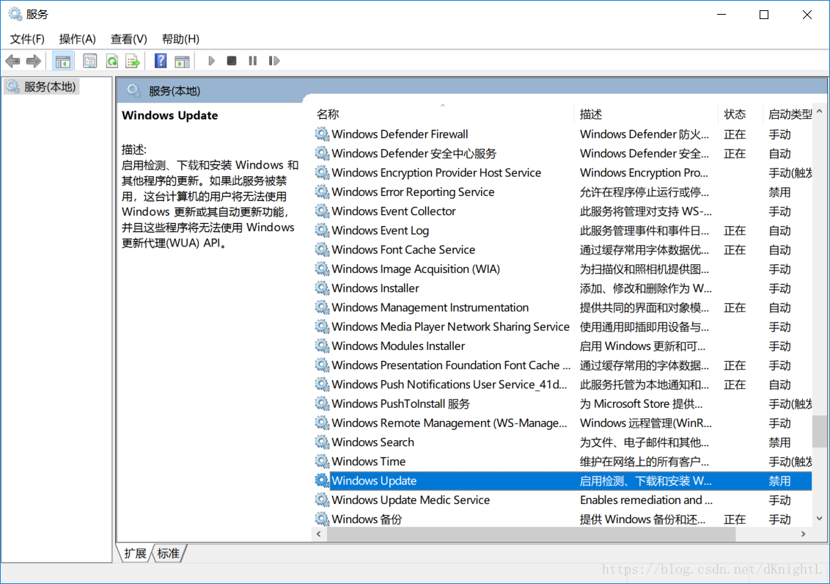Switch to the 扩展 tab

click(x=135, y=553)
